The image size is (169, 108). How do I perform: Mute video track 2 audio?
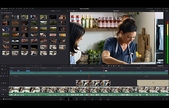[3, 83]
